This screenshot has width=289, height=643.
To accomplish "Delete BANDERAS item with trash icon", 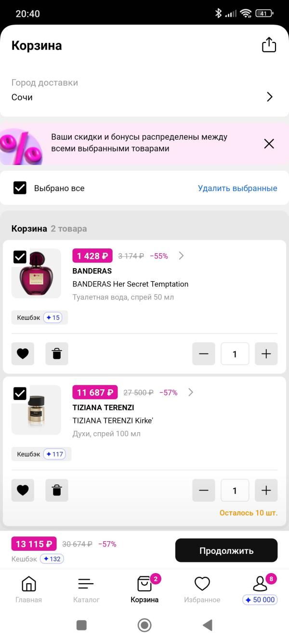I will [57, 354].
